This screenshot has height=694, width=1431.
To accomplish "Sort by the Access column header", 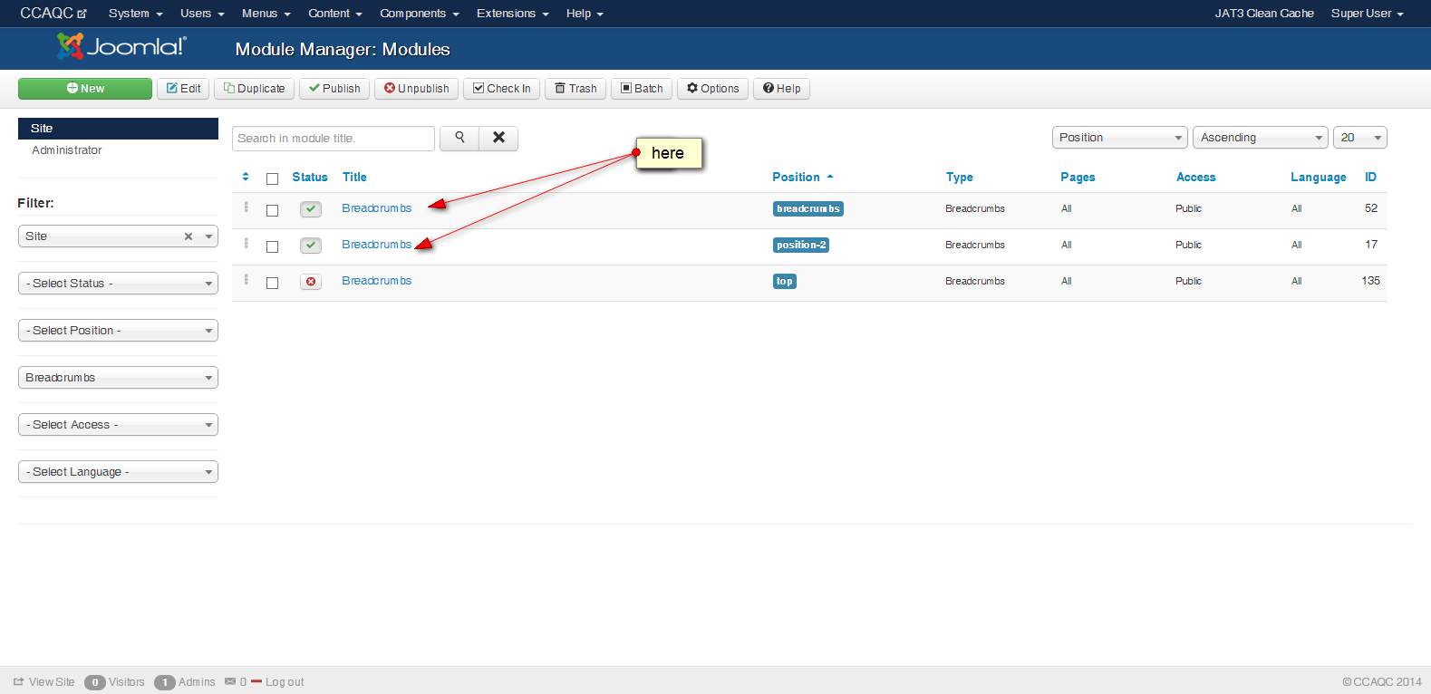I will pos(1196,178).
